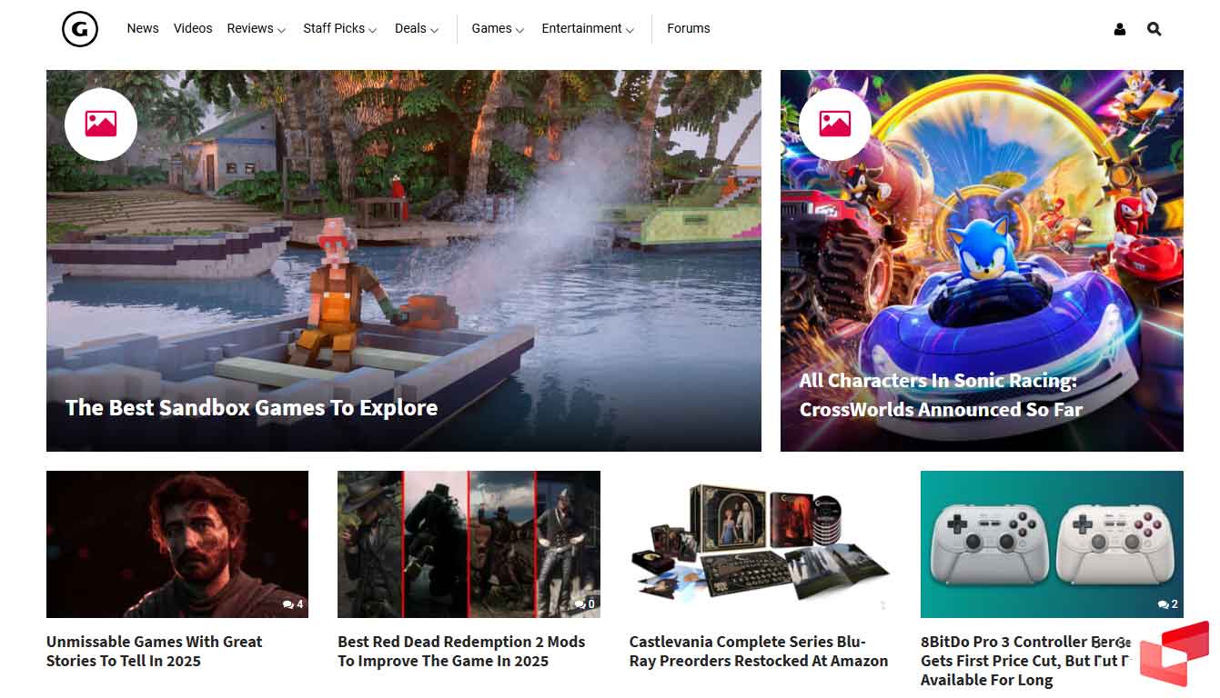Open the Entertainment dropdown menu
Viewport: 1220px width, 698px height.
click(587, 29)
